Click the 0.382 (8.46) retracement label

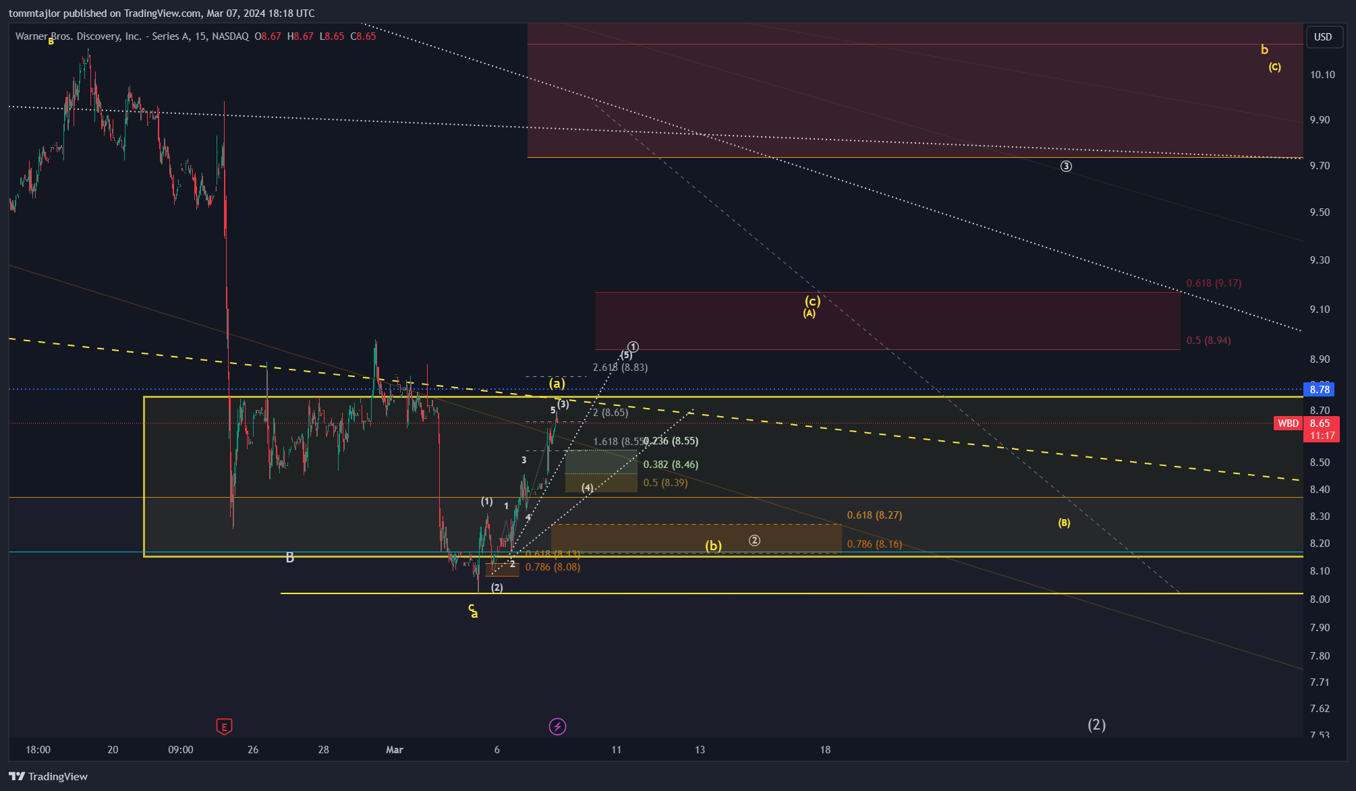click(x=671, y=465)
